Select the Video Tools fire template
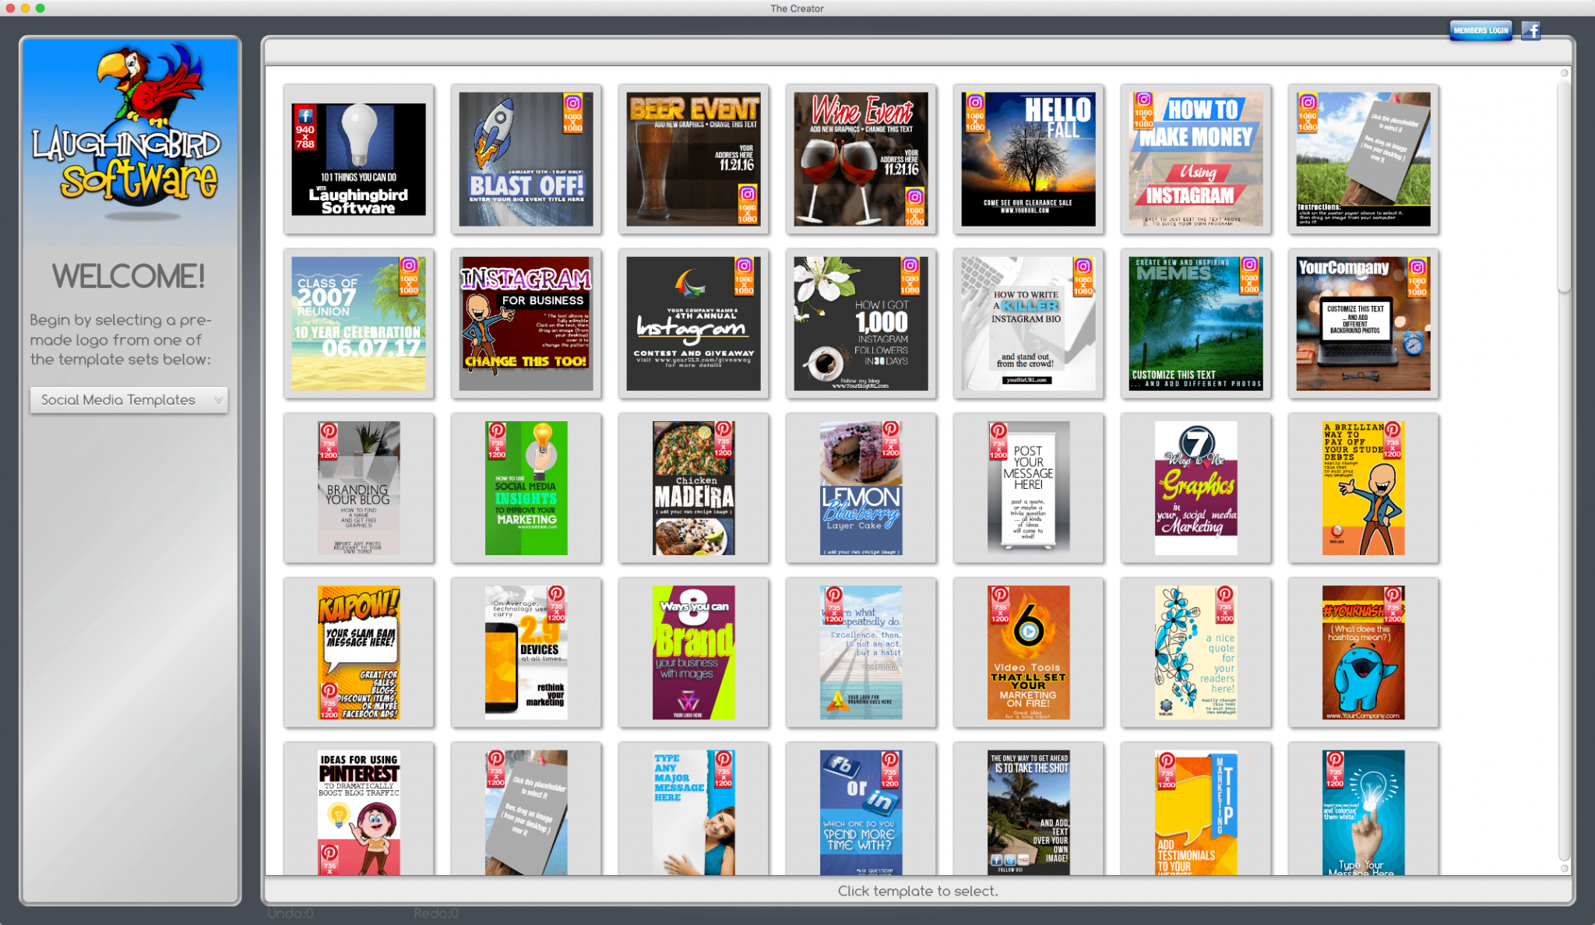Viewport: 1595px width, 925px height. tap(1028, 652)
